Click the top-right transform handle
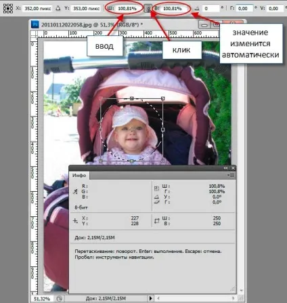Viewport: 287px width, 303px height. coord(162,98)
